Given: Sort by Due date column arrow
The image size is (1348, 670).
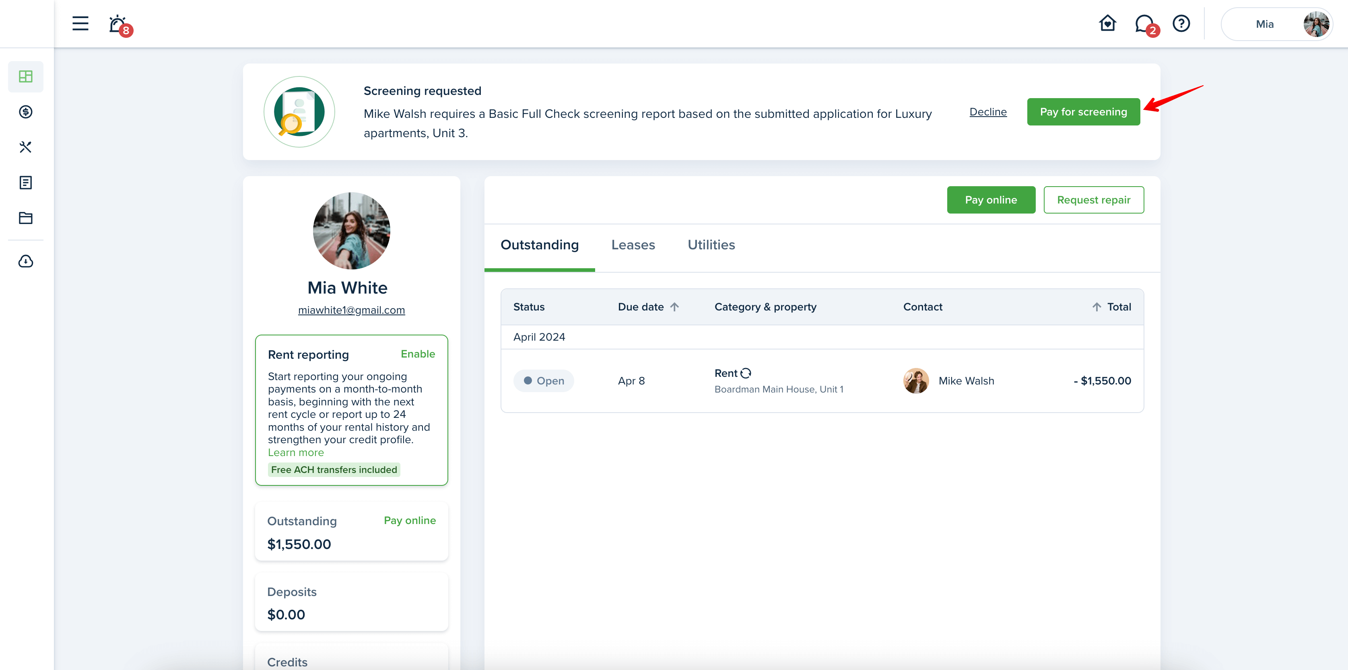Looking at the screenshot, I should click(x=674, y=307).
